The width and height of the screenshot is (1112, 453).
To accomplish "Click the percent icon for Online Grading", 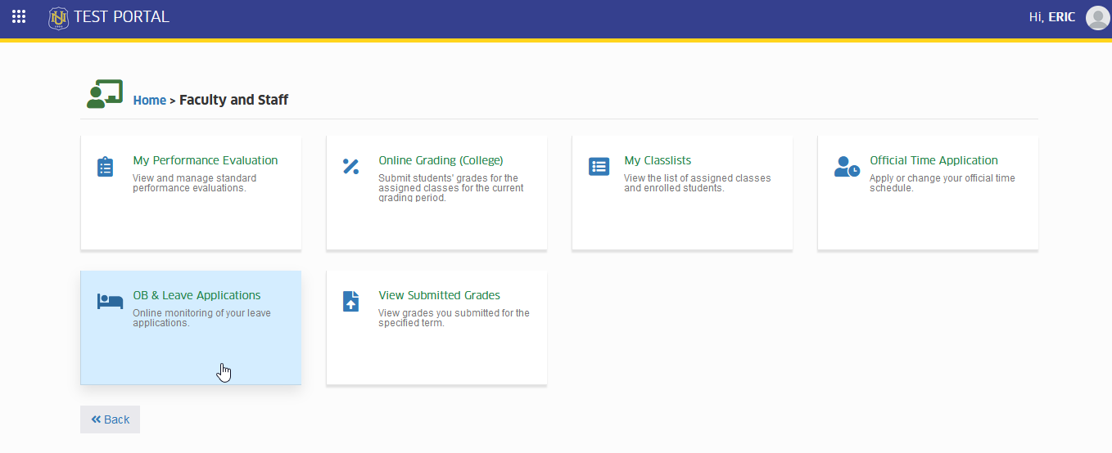I will pyautogui.click(x=350, y=166).
